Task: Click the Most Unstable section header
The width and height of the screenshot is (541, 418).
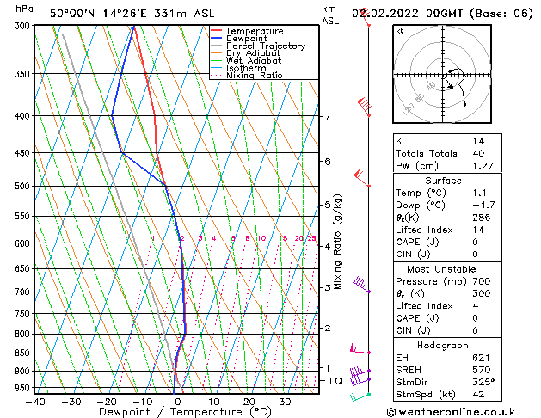Action: (x=442, y=269)
